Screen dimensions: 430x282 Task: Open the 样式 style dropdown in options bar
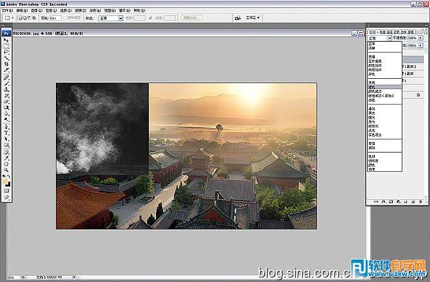tap(121, 18)
